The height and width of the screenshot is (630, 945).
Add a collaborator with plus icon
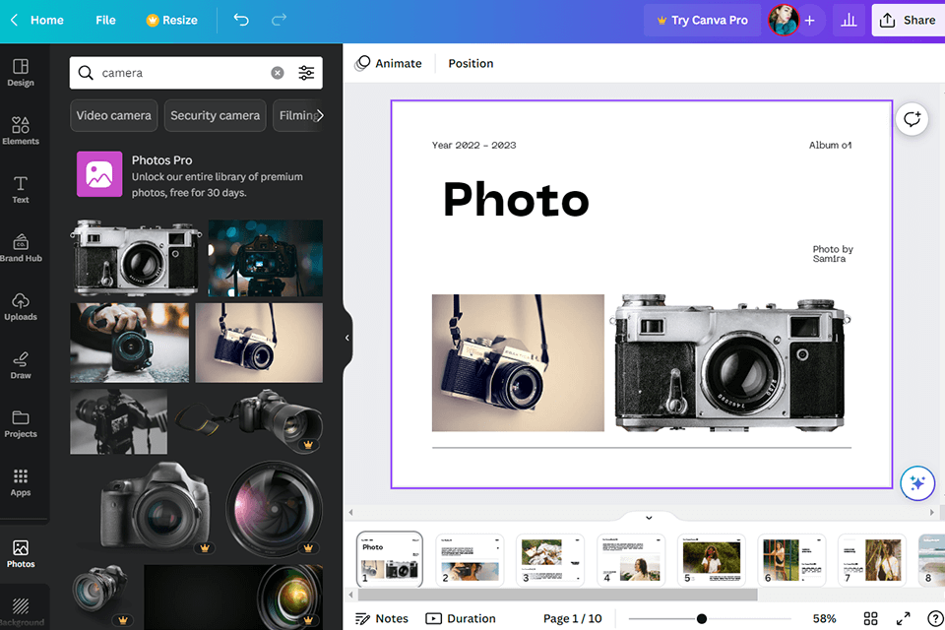810,20
